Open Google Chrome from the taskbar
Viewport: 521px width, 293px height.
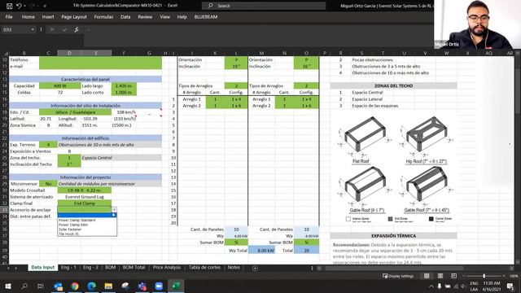(x=75, y=286)
